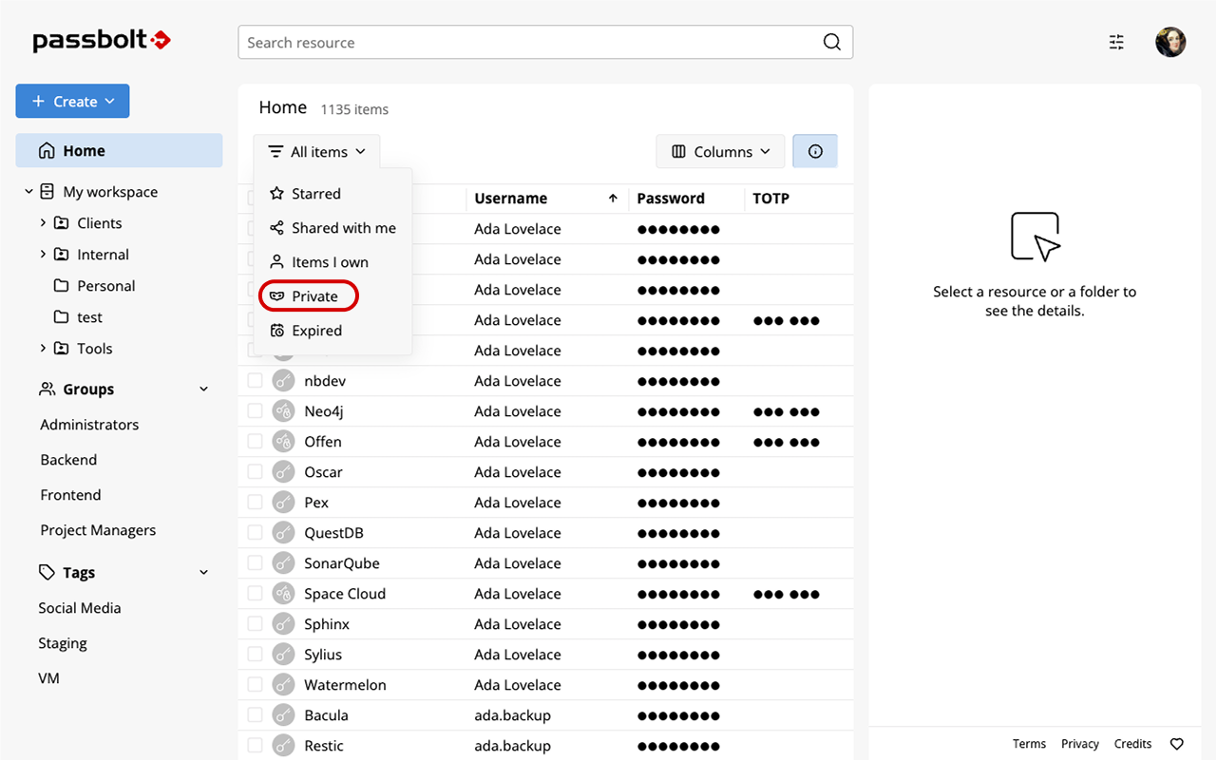Click the sort arrow on Username column
1217x761 pixels.
point(613,199)
